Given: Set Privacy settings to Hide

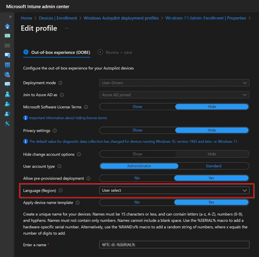Looking at the screenshot, I should (212, 130).
